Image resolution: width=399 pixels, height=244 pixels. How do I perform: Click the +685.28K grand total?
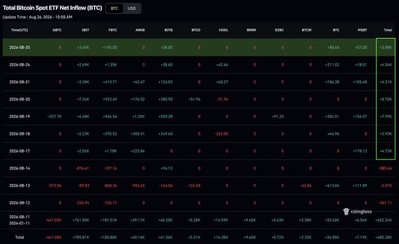pos(384,238)
